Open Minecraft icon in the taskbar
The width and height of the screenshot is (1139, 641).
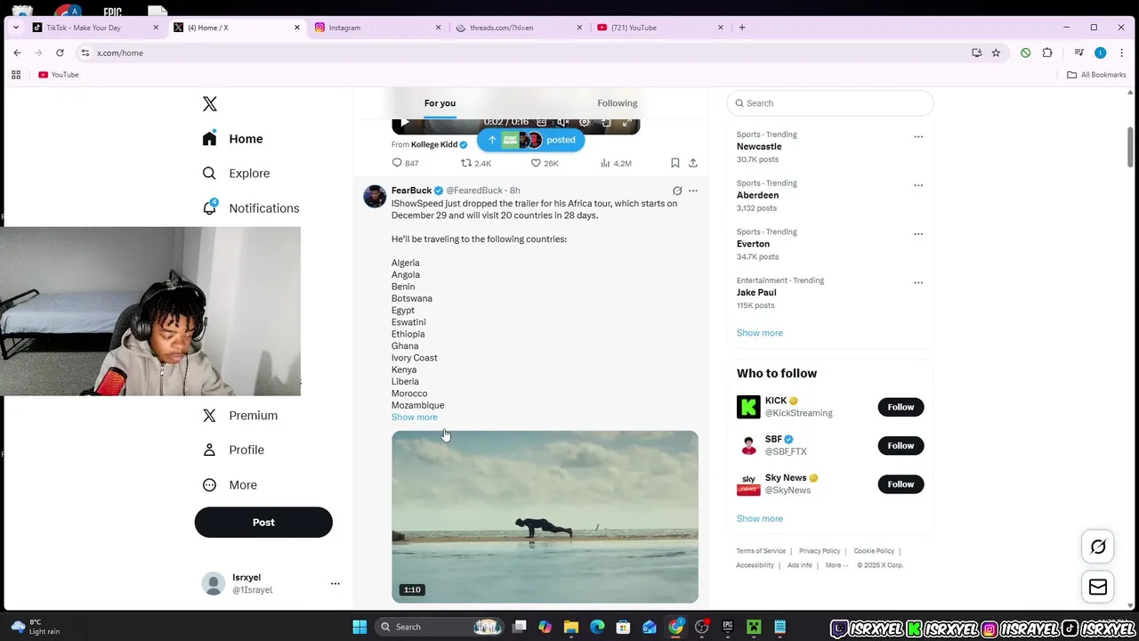pos(754,627)
